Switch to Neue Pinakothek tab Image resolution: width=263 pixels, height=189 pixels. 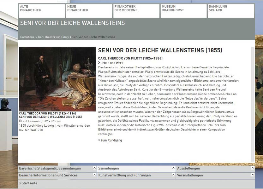(x=89, y=11)
